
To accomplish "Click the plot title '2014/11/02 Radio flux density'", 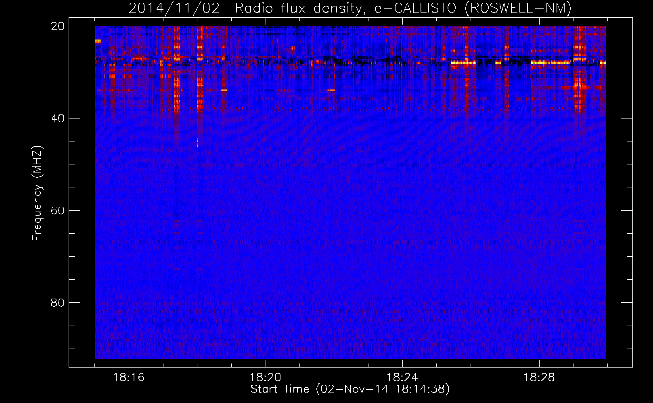I will tap(350, 8).
